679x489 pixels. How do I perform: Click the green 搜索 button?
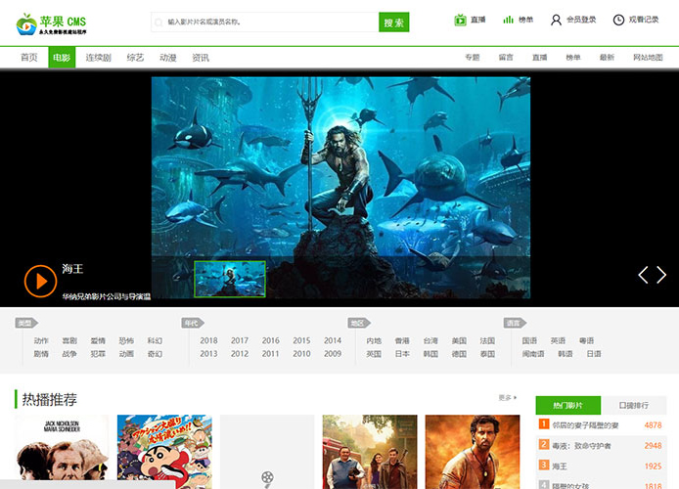tap(393, 22)
